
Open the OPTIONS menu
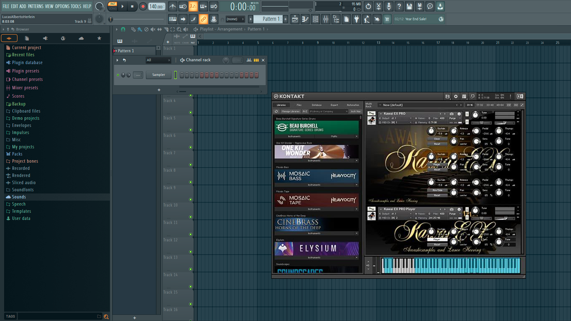62,6
